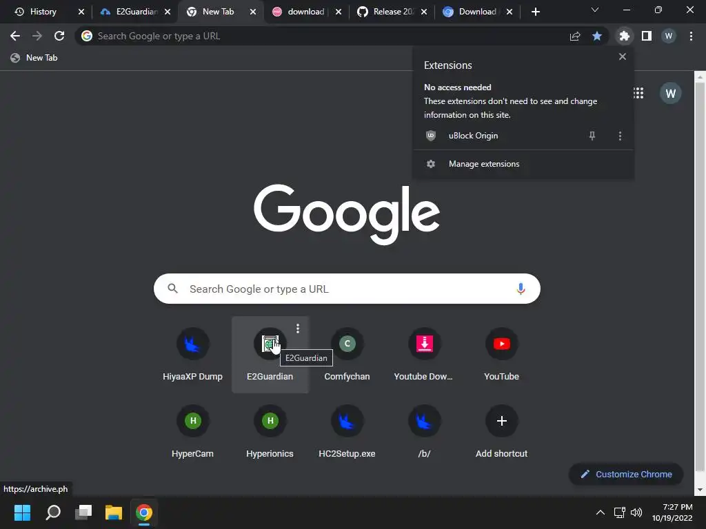The width and height of the screenshot is (706, 529).
Task: Click Chrome icon on taskbar
Action: pyautogui.click(x=144, y=512)
